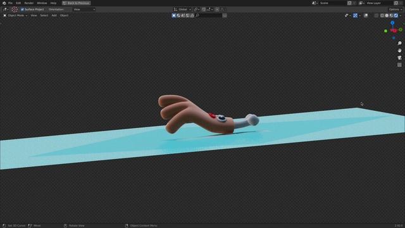
Task: Click the negative Y green gizmo dot
Action: 385,31
